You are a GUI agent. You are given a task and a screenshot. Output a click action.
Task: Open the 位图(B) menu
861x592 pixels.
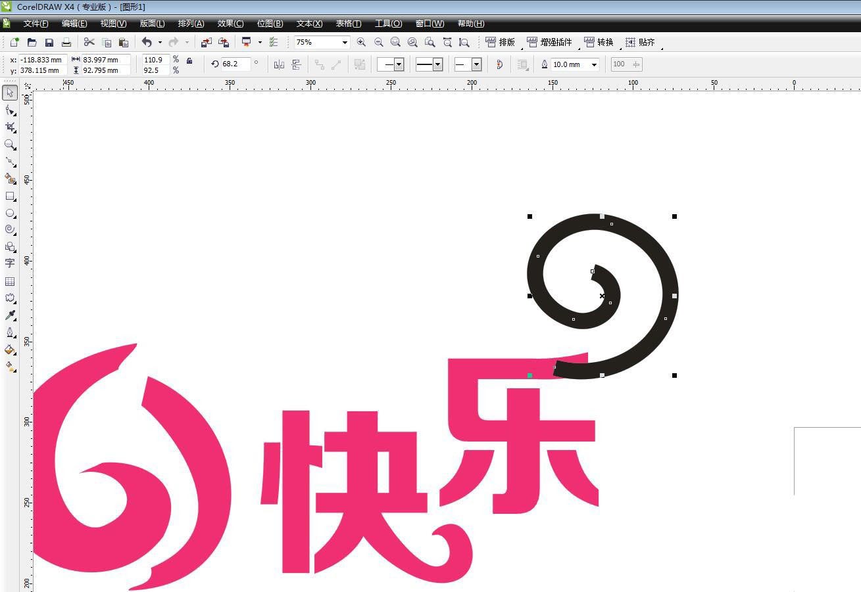(269, 23)
